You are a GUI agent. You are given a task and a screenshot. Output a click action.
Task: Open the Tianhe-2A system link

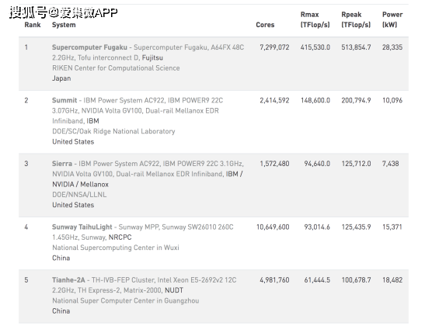coord(68,280)
